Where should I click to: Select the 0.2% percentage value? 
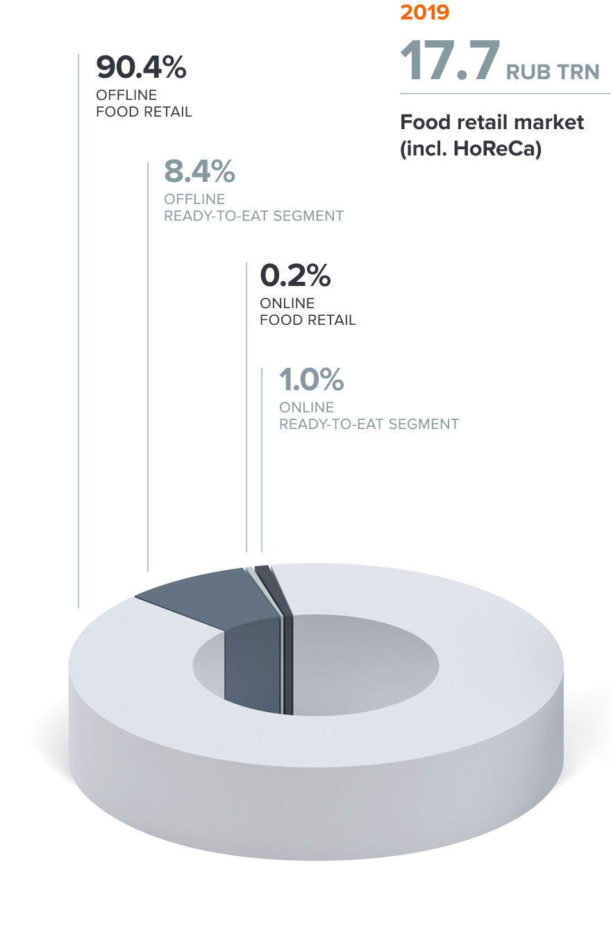(x=295, y=276)
